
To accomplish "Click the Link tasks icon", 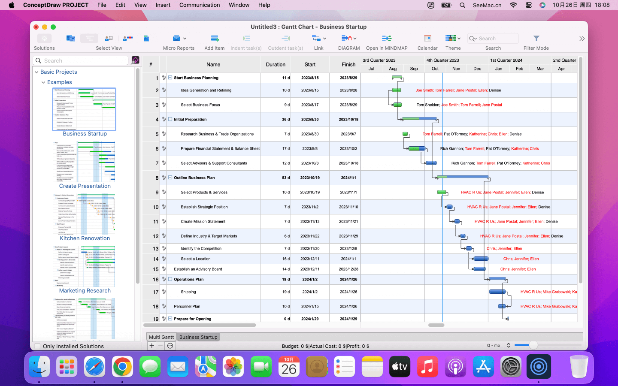I will [316, 39].
